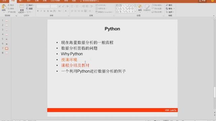
Task: Click the Select button in Editing group
Action: tap(169, 12)
